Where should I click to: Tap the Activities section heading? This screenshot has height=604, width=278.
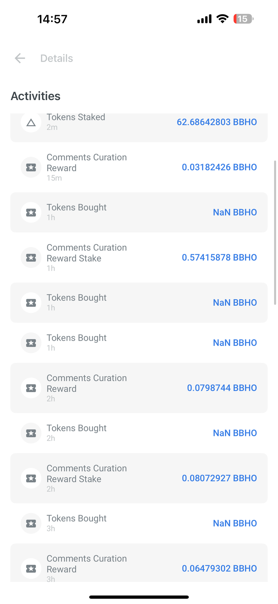(x=35, y=96)
